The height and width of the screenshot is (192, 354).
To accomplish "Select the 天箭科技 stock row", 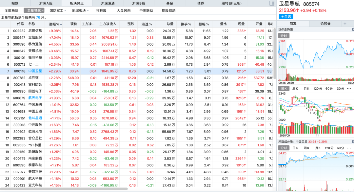I will click(136, 172).
